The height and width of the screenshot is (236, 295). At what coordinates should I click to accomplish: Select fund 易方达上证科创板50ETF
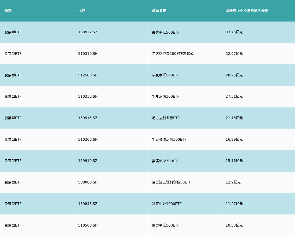172,182
